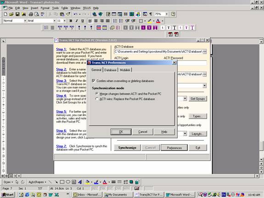Open the Table menu in Word
The image size is (264, 198).
[64, 8]
